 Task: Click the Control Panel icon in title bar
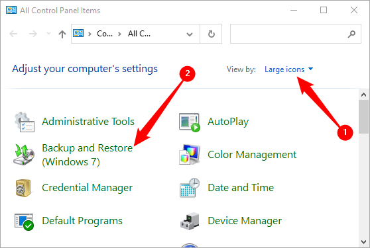pyautogui.click(x=11, y=10)
